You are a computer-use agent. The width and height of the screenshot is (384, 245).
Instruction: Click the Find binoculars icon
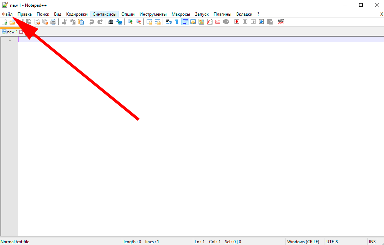(111, 22)
